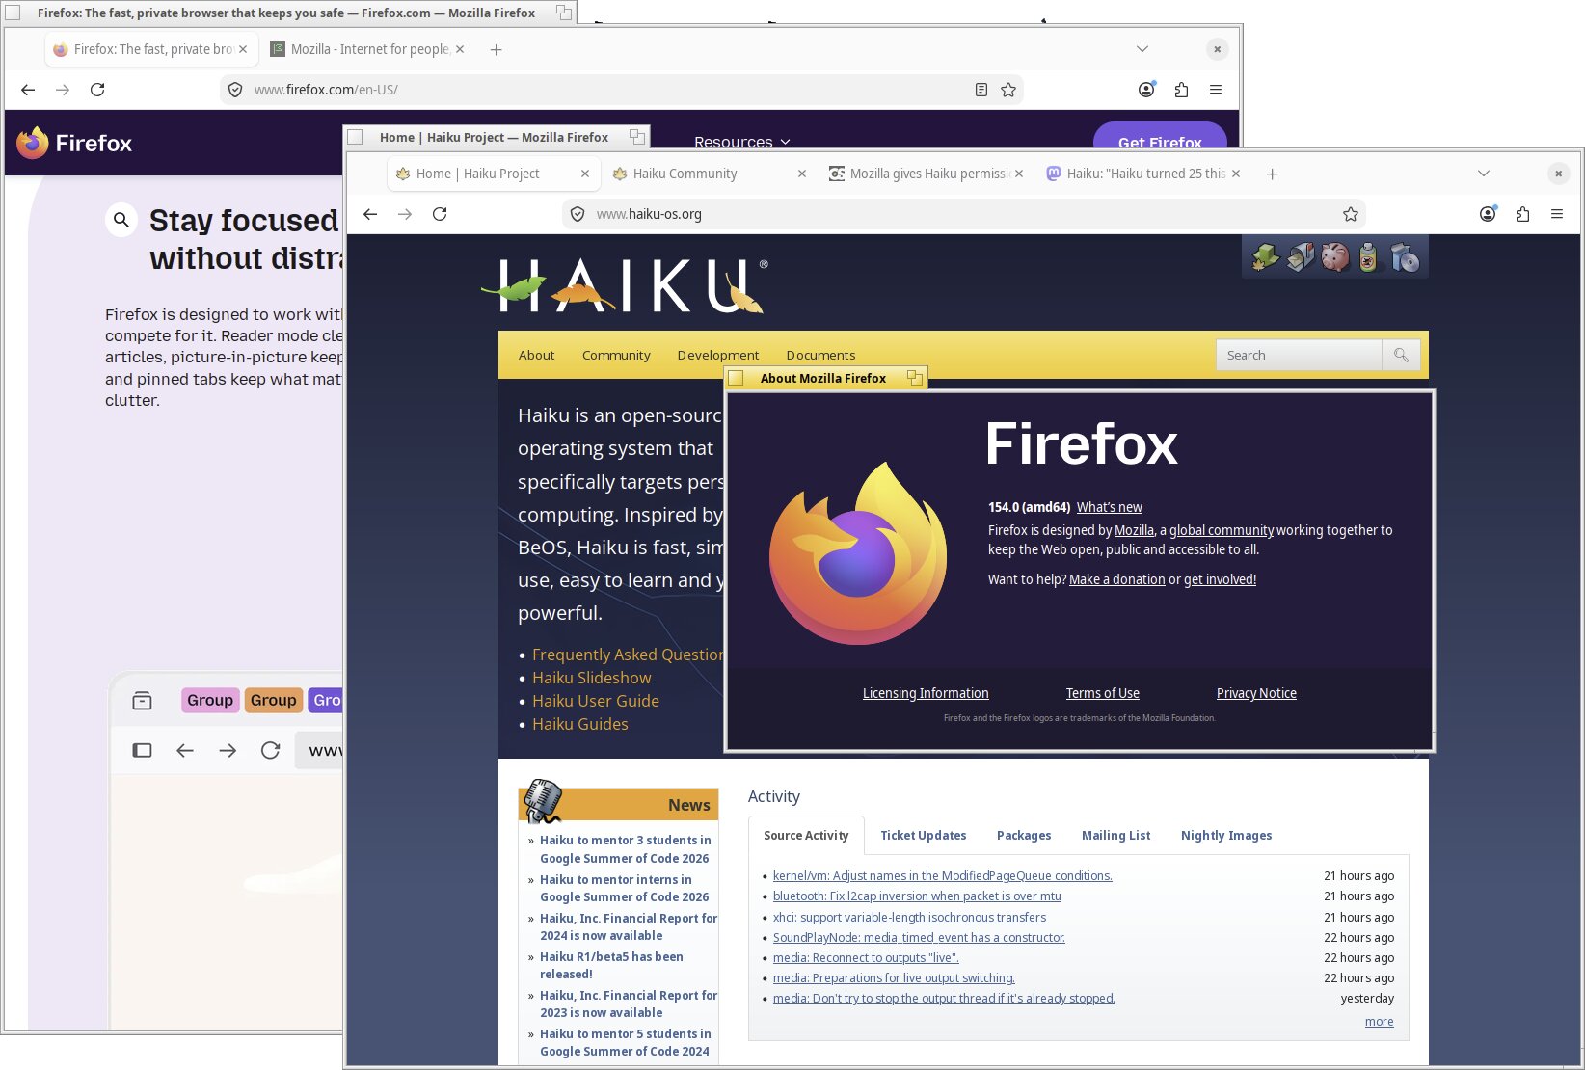Open new tab in Haiku browser window
1585x1070 pixels.
click(x=1272, y=174)
